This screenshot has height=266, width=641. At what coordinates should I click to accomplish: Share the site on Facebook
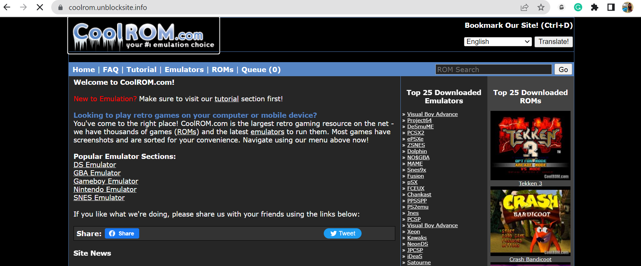pyautogui.click(x=122, y=233)
